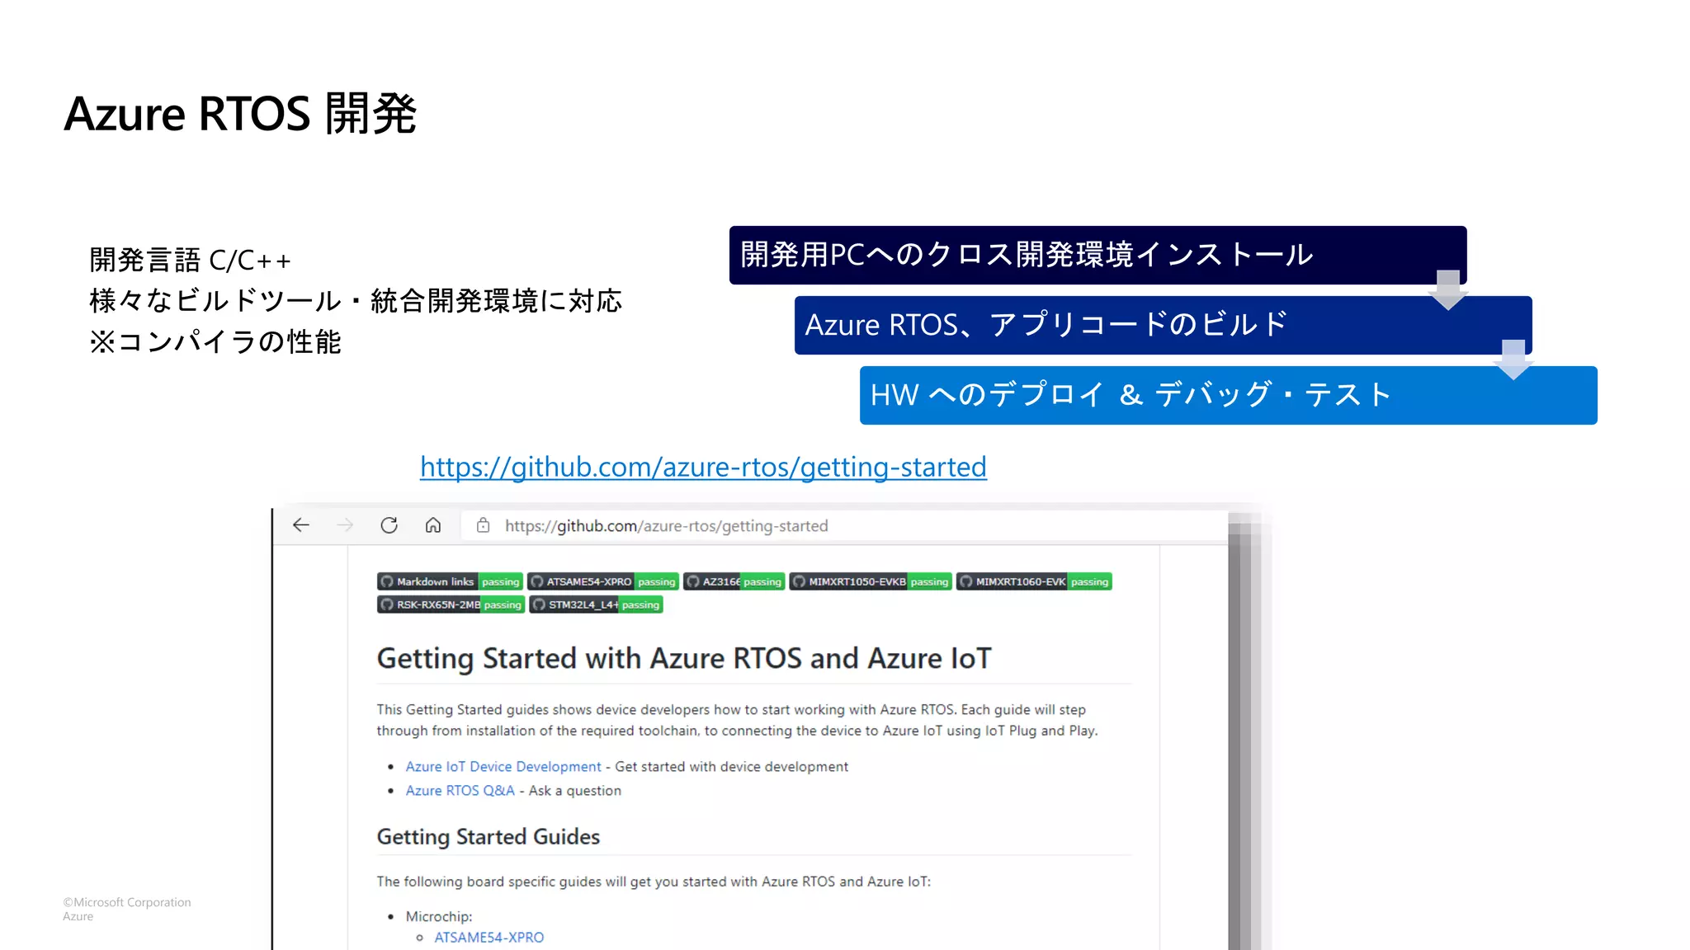Viewport: 1690px width, 950px height.
Task: Select the 開発用PCへのクロス開発環境インストール step box
Action: click(x=1098, y=255)
